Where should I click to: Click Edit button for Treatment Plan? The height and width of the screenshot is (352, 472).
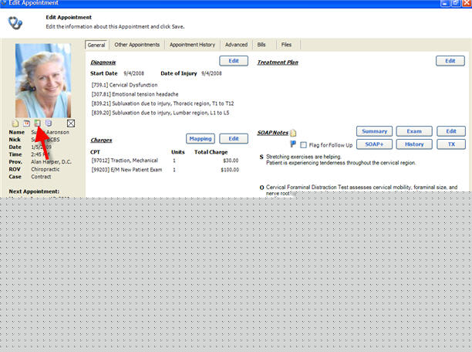click(x=450, y=61)
